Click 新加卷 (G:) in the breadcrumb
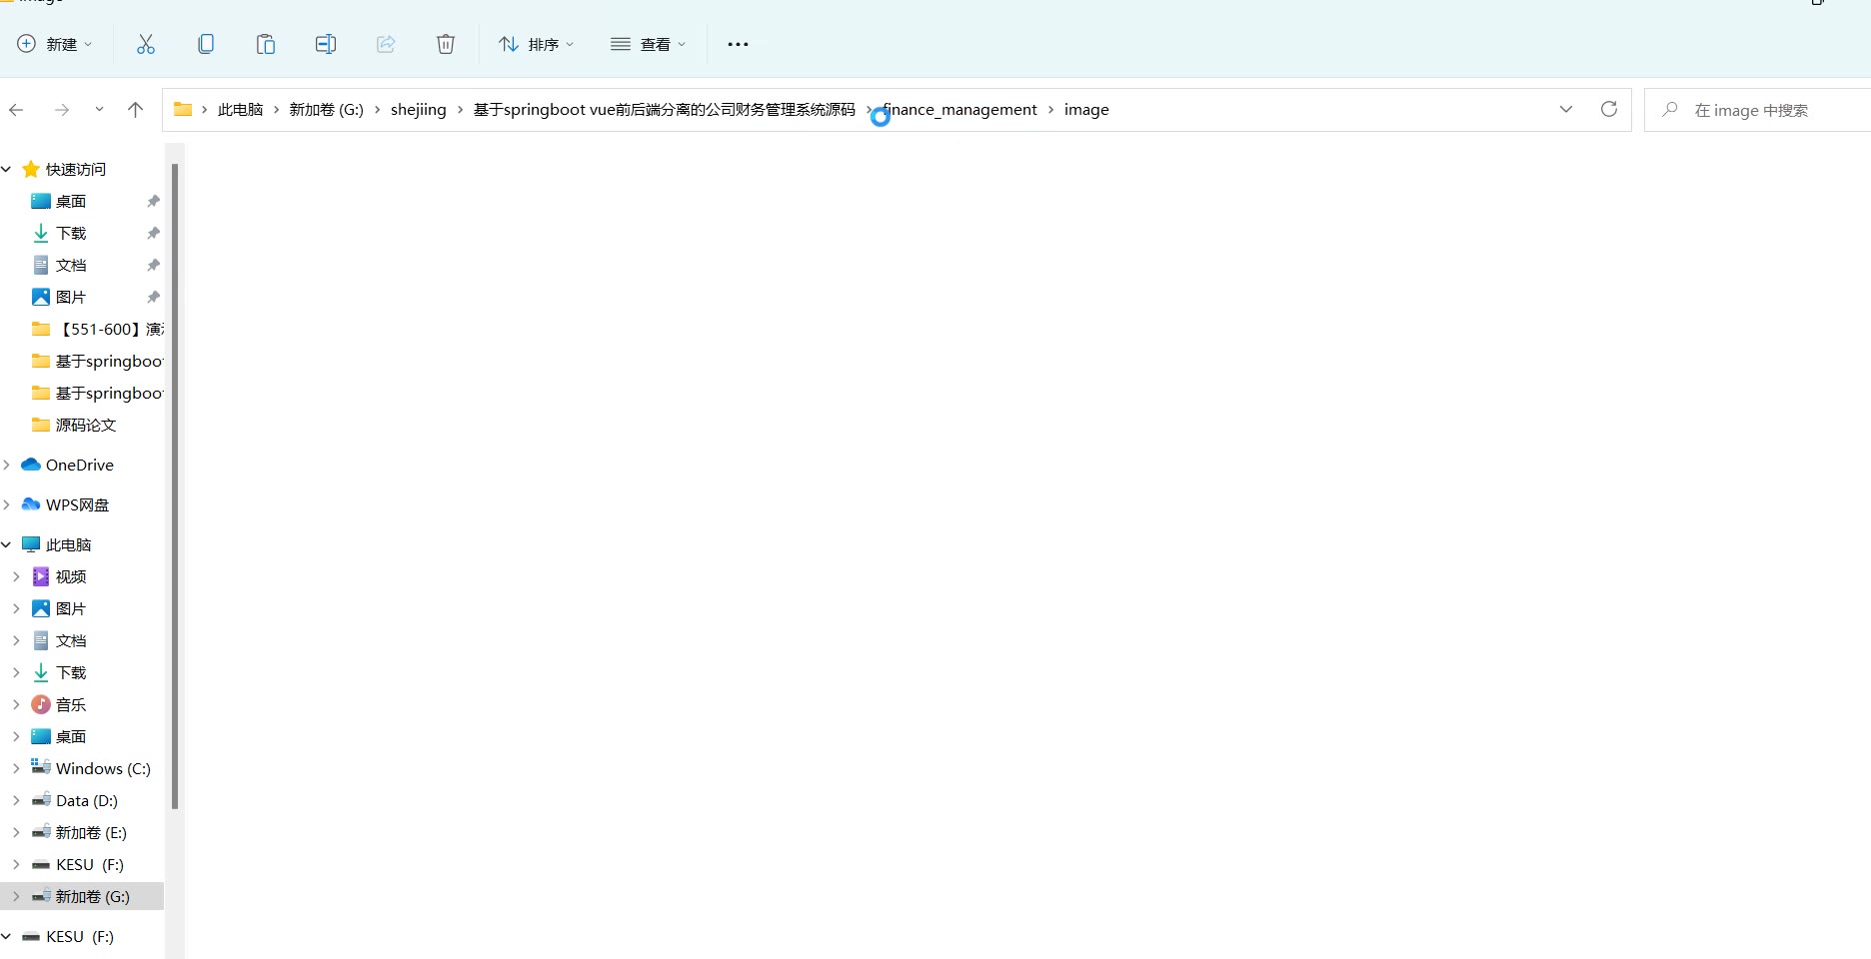1871x959 pixels. pyautogui.click(x=327, y=110)
